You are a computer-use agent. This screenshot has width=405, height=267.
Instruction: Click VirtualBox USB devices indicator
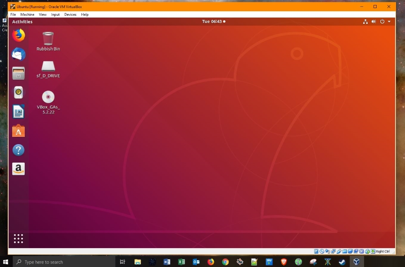tap(339, 251)
